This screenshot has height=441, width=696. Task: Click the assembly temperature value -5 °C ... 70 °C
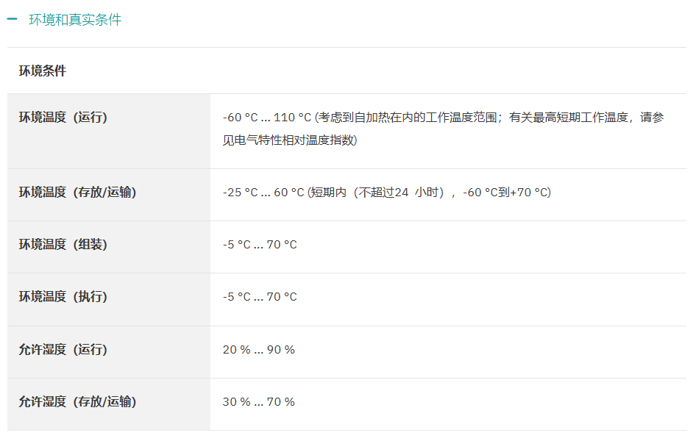[260, 245]
